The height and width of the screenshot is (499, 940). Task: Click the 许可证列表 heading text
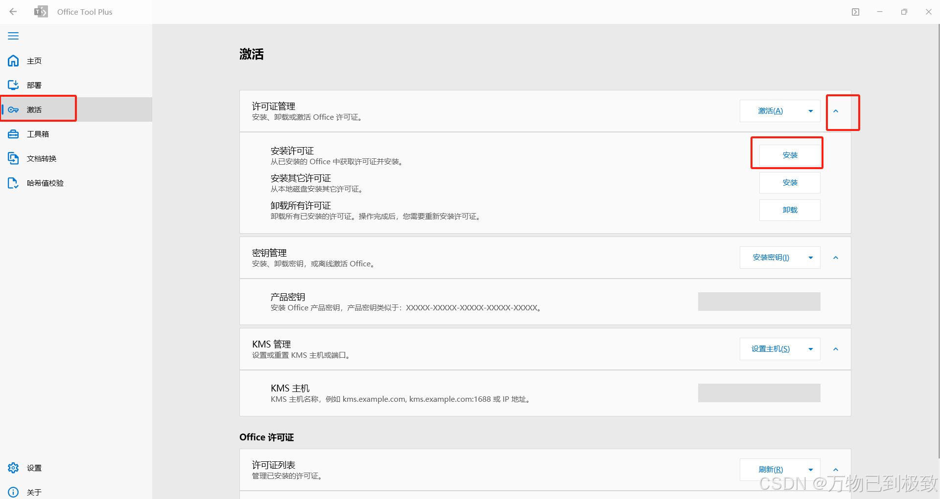coord(274,465)
